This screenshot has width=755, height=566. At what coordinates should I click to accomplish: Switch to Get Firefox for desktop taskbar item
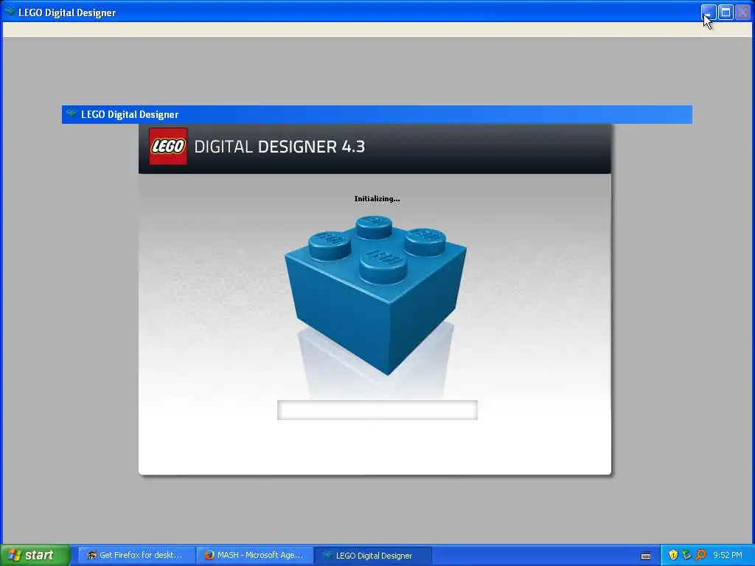136,555
